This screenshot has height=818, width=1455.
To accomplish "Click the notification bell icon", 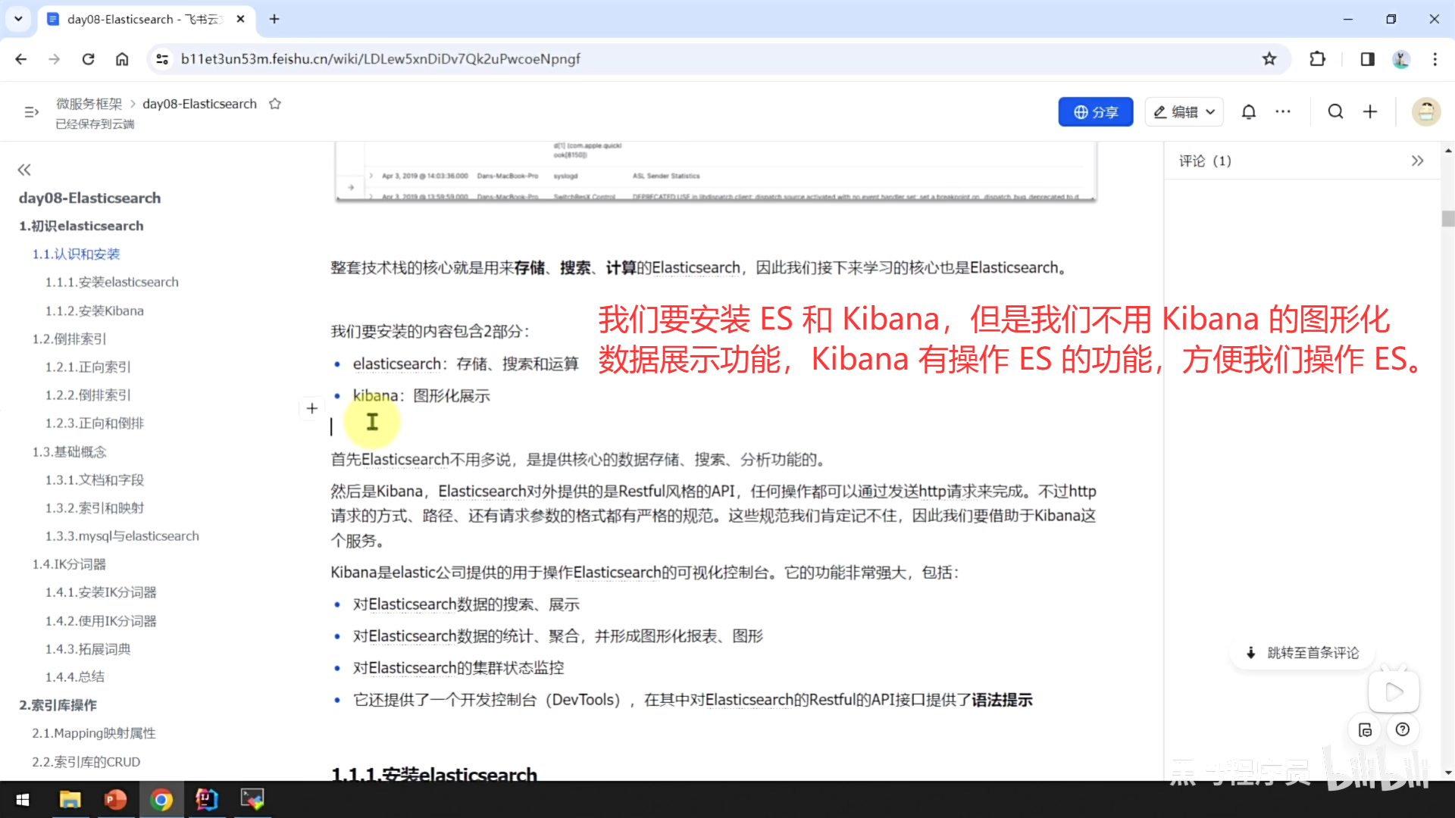I will 1248,112.
